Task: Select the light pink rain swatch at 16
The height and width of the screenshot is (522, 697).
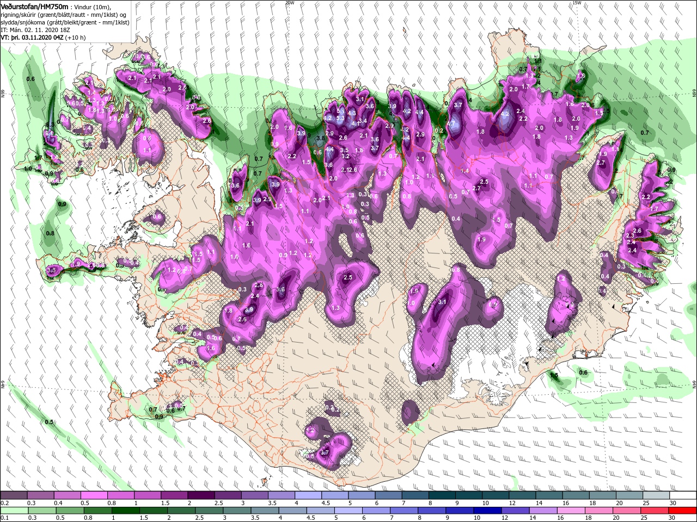Action: (x=571, y=511)
